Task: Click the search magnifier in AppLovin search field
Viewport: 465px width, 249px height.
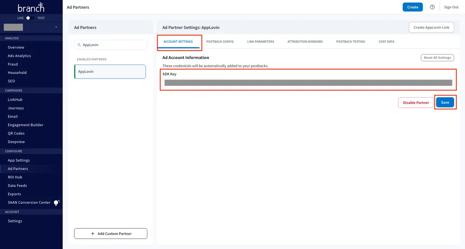Action: tap(79, 45)
